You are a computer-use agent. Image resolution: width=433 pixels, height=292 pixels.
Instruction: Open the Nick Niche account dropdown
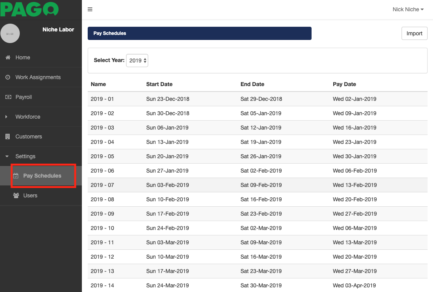pyautogui.click(x=408, y=9)
